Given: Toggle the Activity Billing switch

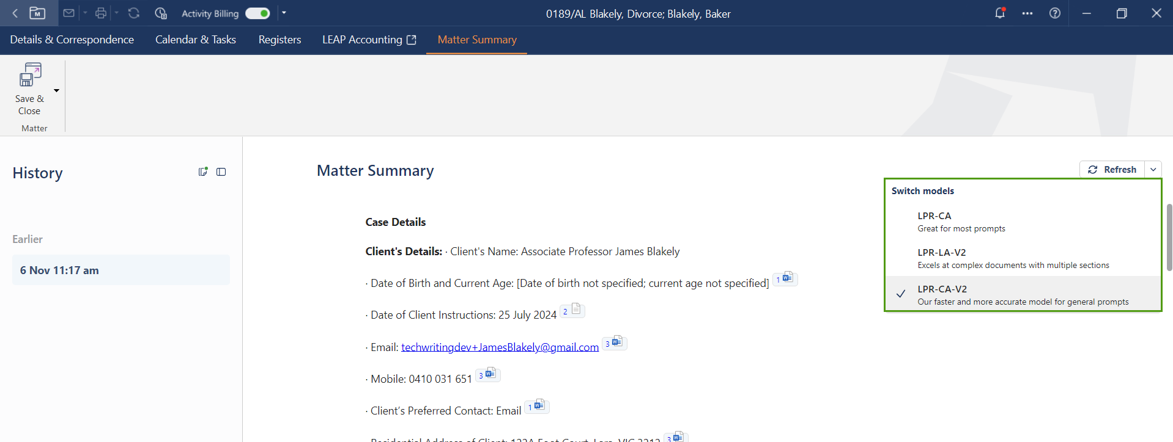Looking at the screenshot, I should [x=257, y=13].
